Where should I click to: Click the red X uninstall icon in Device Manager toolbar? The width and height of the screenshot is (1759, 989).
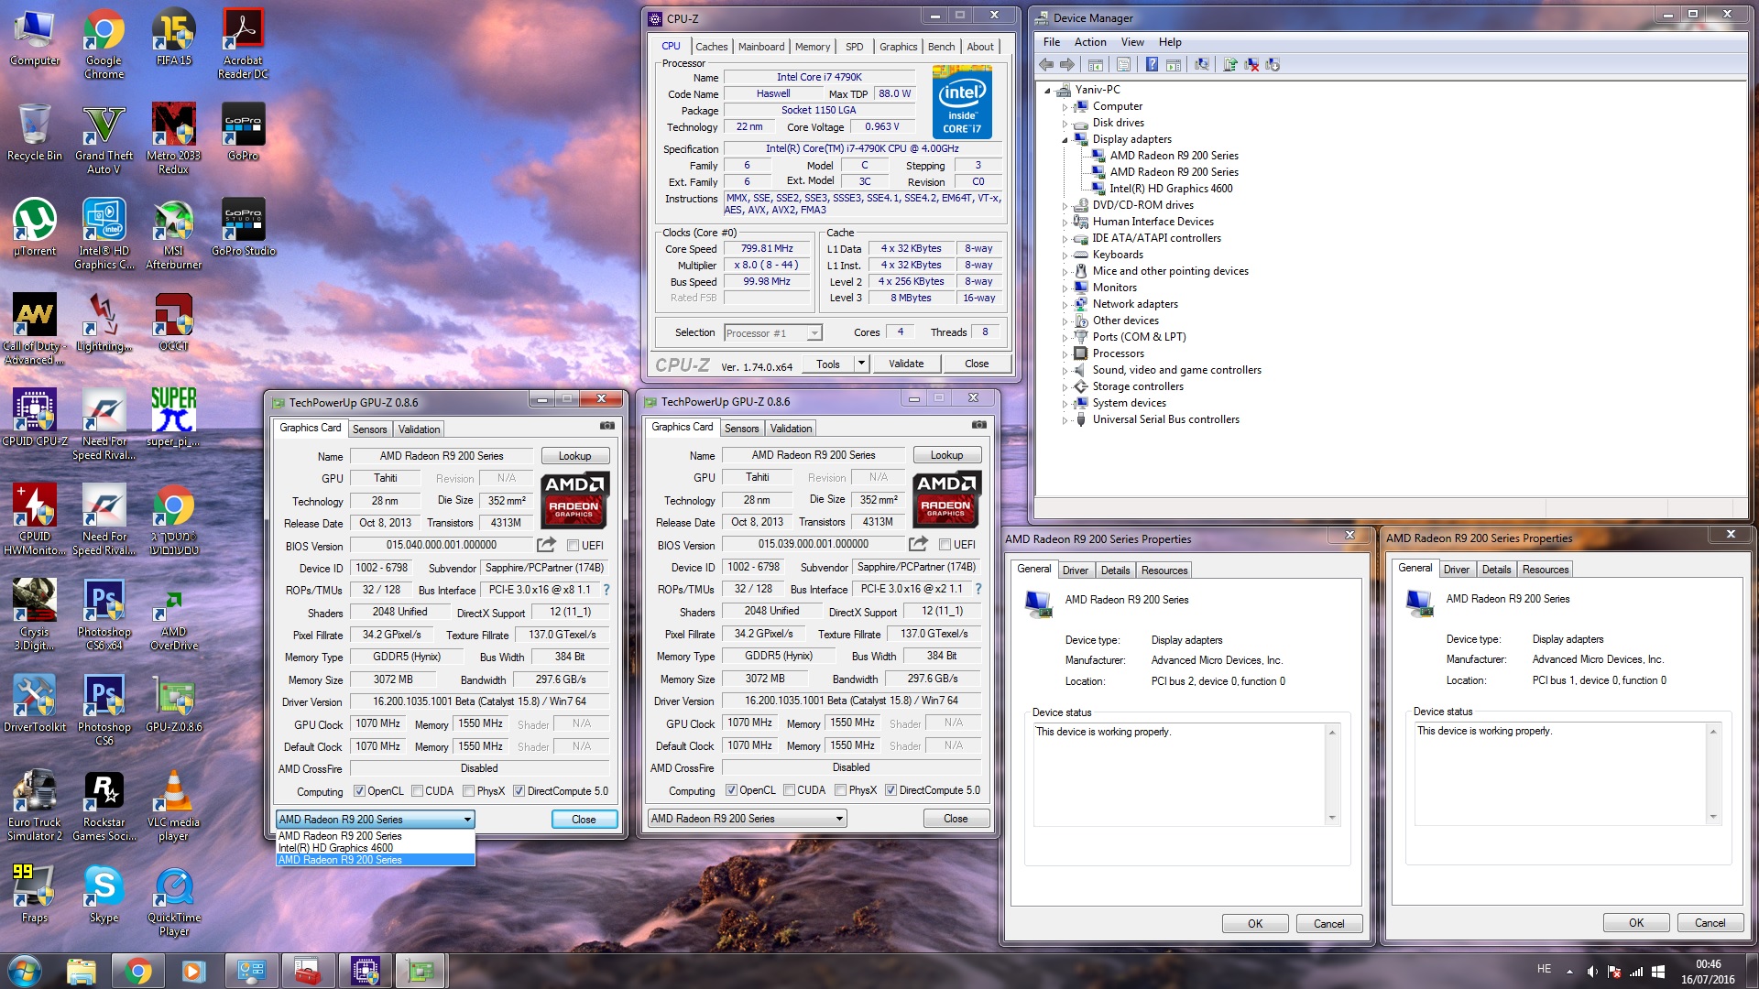(x=1251, y=64)
